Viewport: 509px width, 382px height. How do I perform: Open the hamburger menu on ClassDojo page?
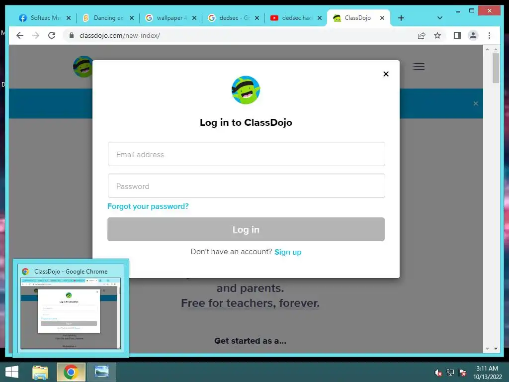(419, 67)
